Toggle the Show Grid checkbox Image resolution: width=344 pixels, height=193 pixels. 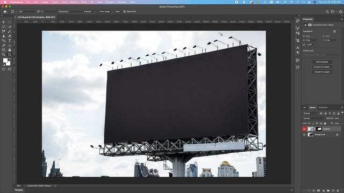click(124, 11)
